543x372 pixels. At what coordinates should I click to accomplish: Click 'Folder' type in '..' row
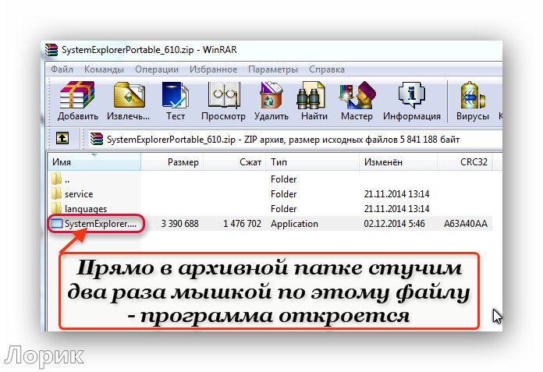(283, 179)
